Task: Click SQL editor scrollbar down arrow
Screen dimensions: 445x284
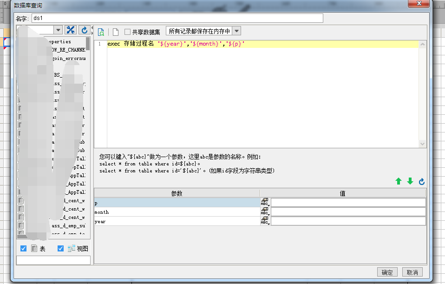Action: click(422, 144)
